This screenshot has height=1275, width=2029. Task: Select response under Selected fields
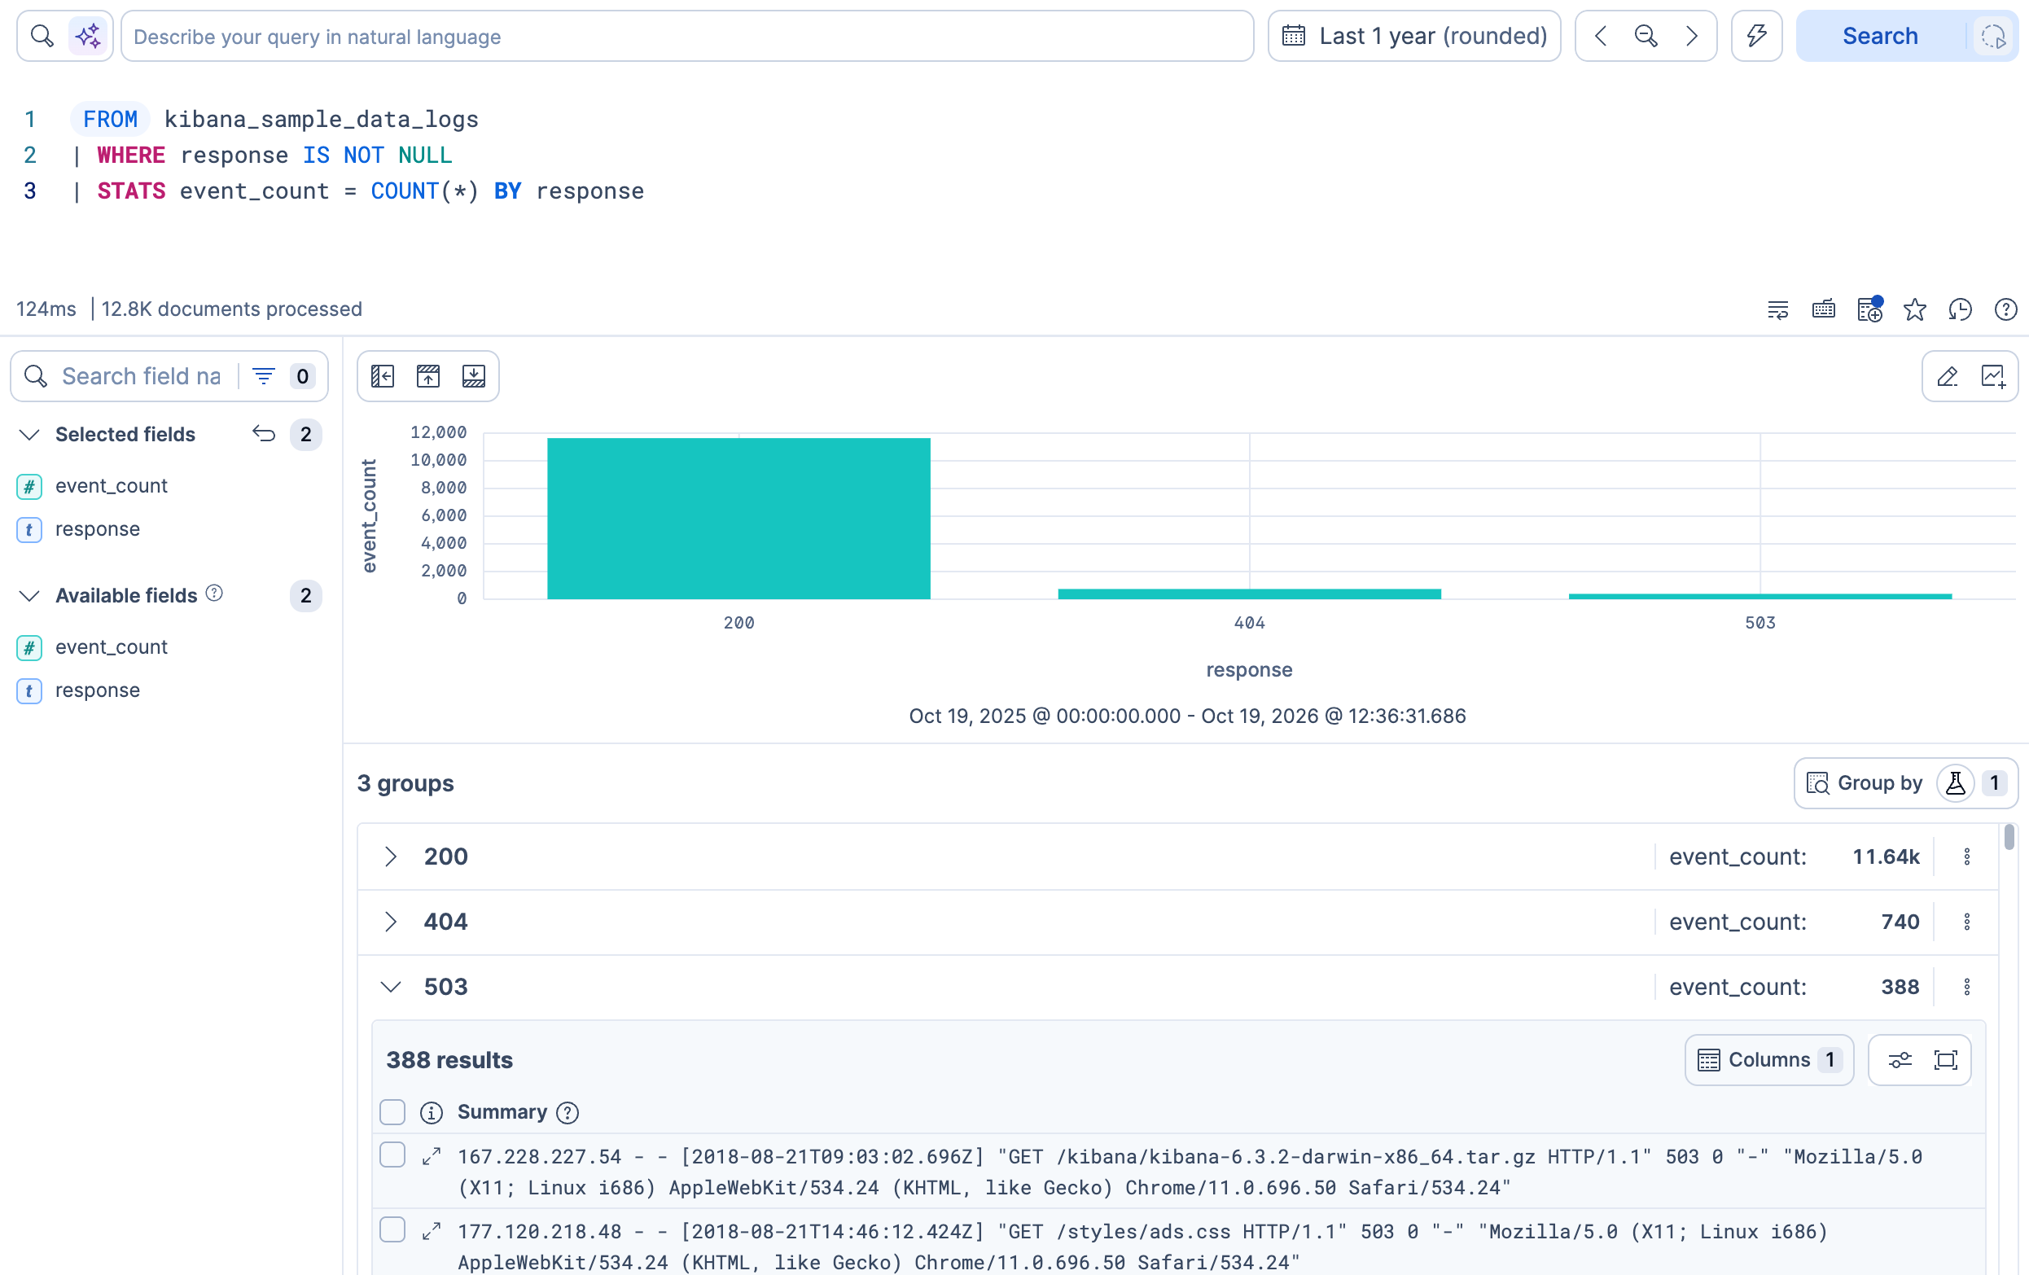click(x=98, y=529)
